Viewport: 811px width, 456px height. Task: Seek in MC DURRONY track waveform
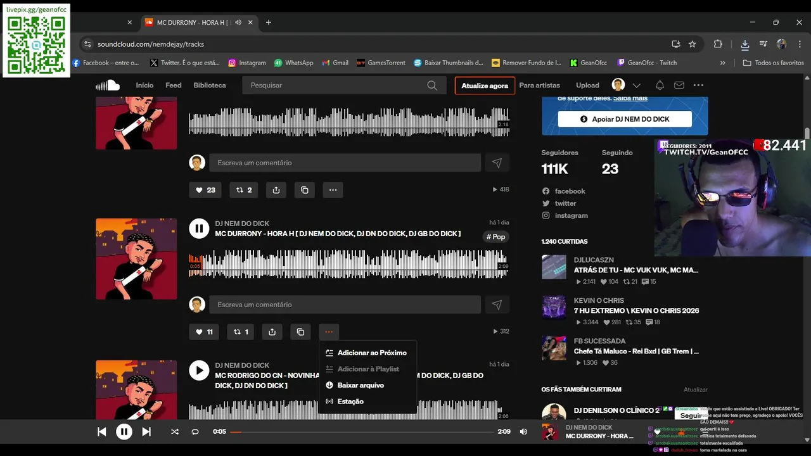[x=348, y=264]
